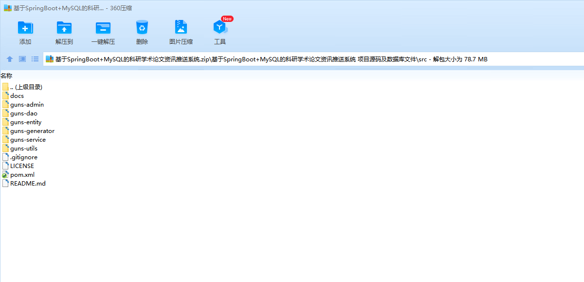Click the docs folder icon

[x=5, y=95]
